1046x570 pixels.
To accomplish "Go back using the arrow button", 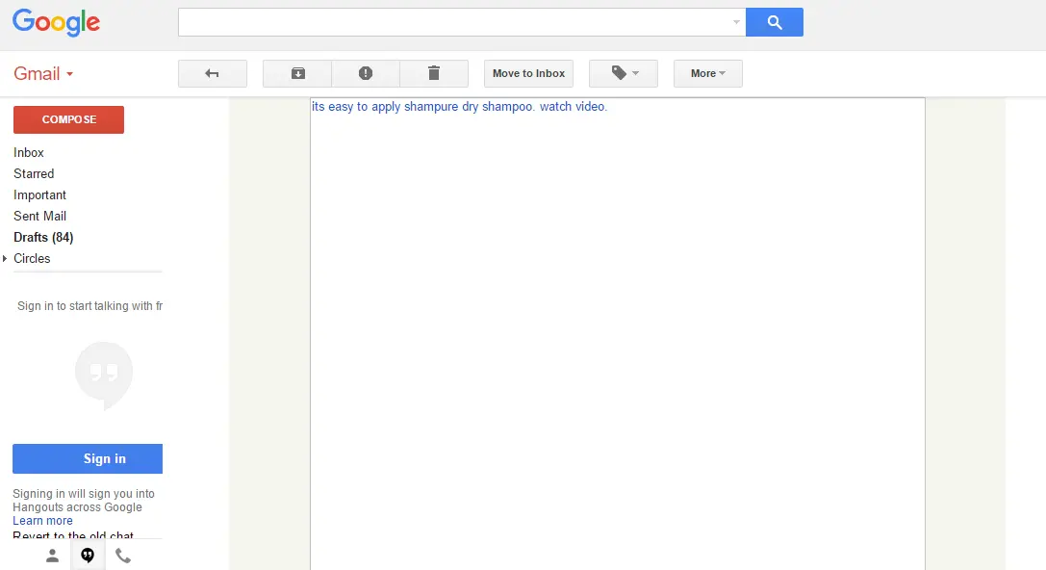I will pyautogui.click(x=212, y=73).
